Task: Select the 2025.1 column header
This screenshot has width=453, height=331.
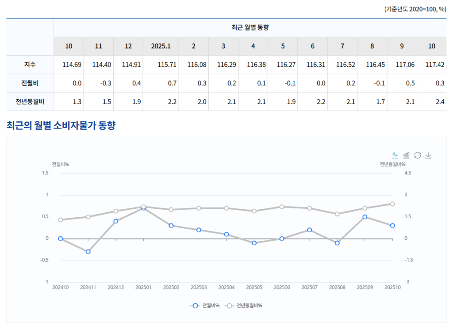Action: coord(161,46)
